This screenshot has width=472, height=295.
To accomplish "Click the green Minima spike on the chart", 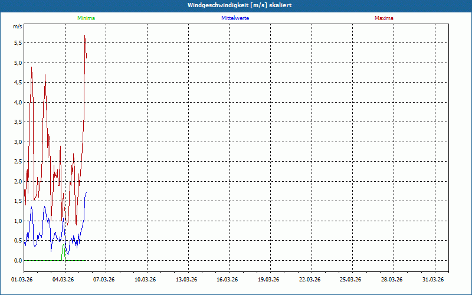I will point(63,250).
